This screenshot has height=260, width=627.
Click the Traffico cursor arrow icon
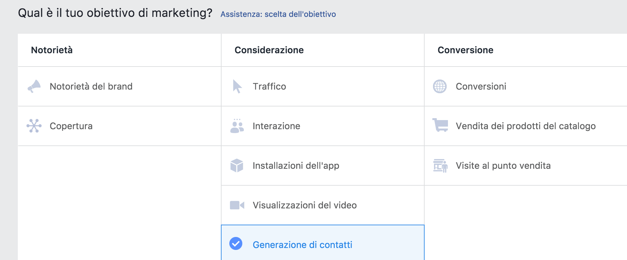(x=237, y=86)
